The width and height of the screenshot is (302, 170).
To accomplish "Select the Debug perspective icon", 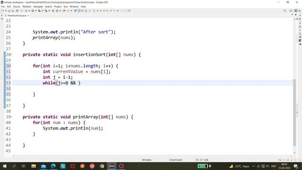I will (x=300, y=11).
